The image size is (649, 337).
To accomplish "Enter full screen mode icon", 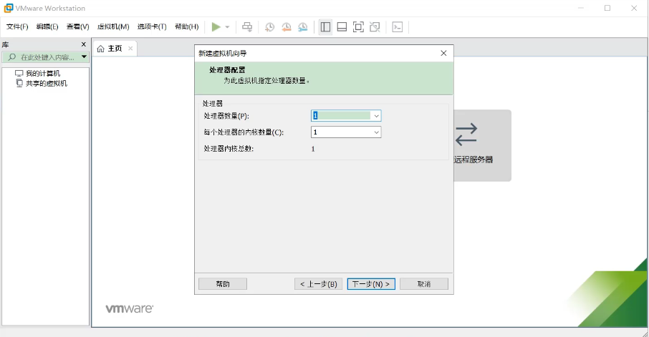I will pyautogui.click(x=358, y=27).
